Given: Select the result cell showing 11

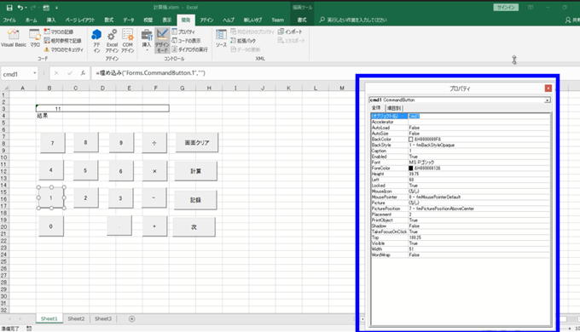Looking at the screenshot, I should 102,109.
